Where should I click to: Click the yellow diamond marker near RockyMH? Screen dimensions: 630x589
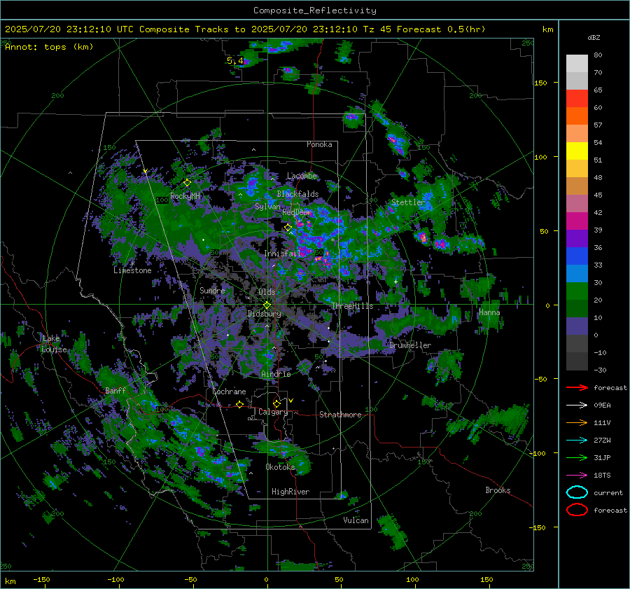pos(187,183)
